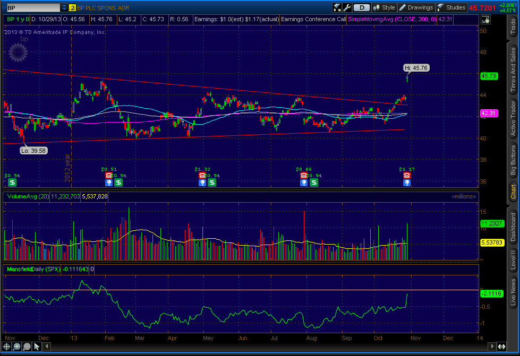The height and width of the screenshot is (356, 520).
Task: Open chart settings wrench icon
Action: click(x=347, y=7)
